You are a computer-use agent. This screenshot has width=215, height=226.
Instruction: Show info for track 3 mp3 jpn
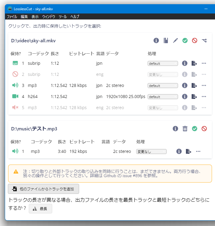click(x=185, y=85)
